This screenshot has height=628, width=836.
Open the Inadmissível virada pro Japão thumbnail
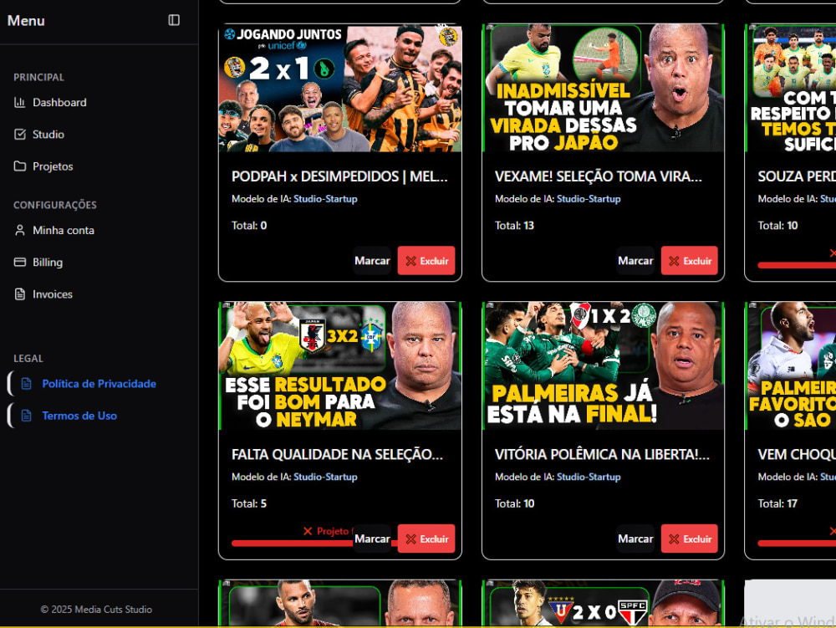[x=603, y=88]
